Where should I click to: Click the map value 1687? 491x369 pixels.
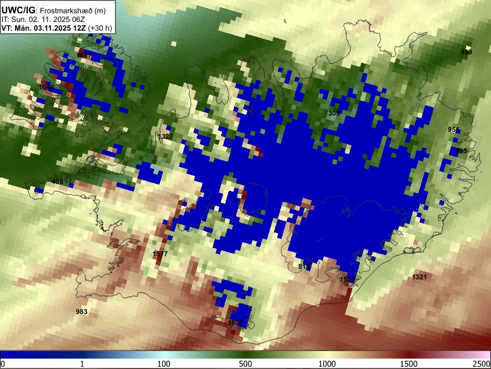coord(84,56)
